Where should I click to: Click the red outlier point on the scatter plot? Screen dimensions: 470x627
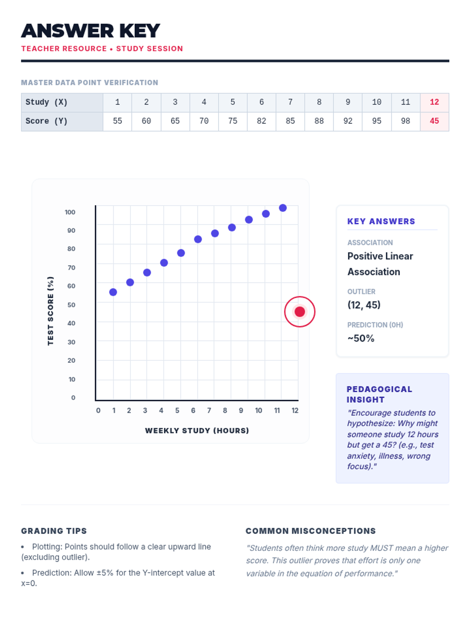click(300, 312)
